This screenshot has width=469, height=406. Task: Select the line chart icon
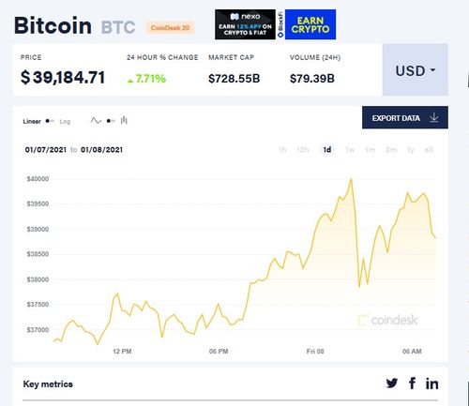click(96, 121)
